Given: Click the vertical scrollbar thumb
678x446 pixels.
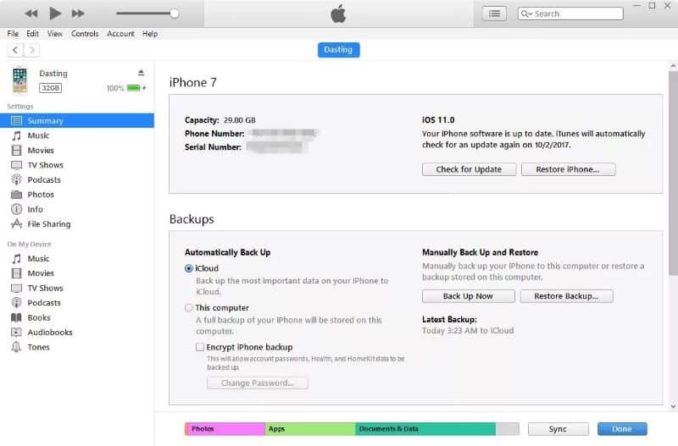Looking at the screenshot, I should pos(673,173).
